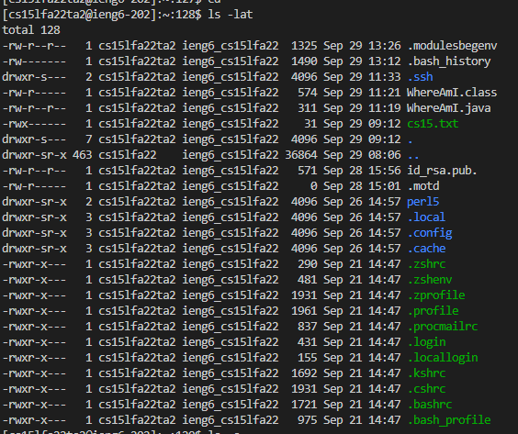Viewport: 518px width, 434px height.
Task: Click the .zshenv file name
Action: (430, 280)
